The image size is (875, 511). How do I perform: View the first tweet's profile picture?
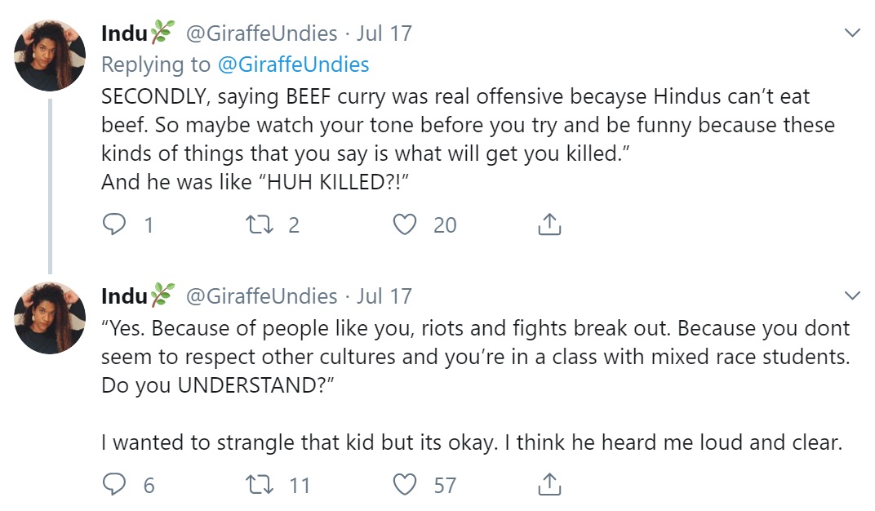(50, 56)
